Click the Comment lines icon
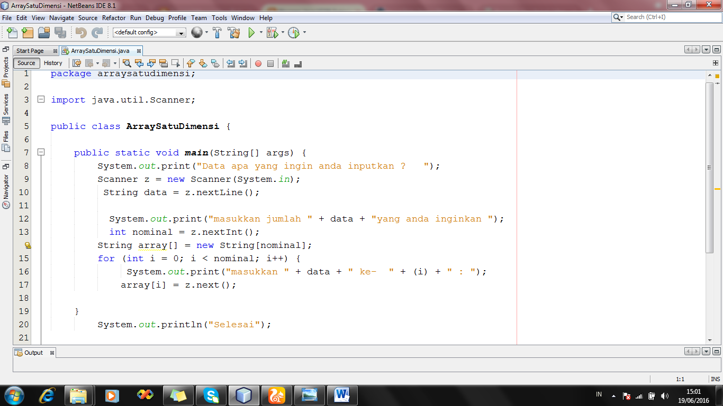Viewport: 723px width, 406px height. click(x=286, y=63)
